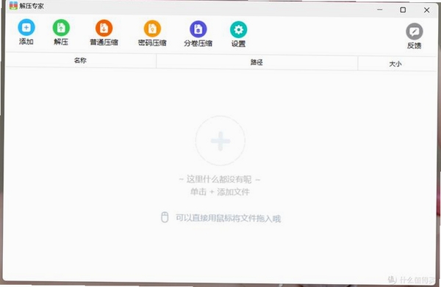Close the 解压专家 window
Image resolution: width=441 pixels, height=287 pixels.
pos(426,10)
